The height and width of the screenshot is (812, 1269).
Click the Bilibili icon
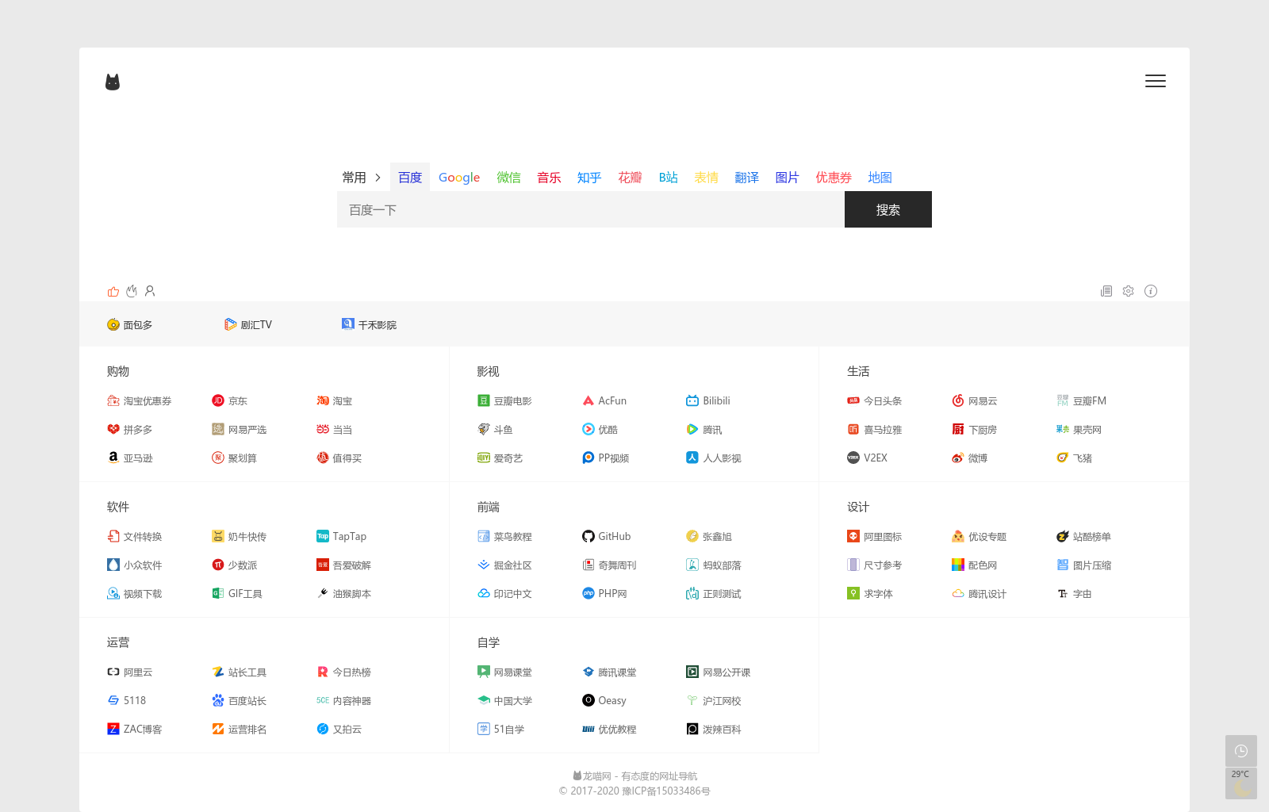(692, 400)
